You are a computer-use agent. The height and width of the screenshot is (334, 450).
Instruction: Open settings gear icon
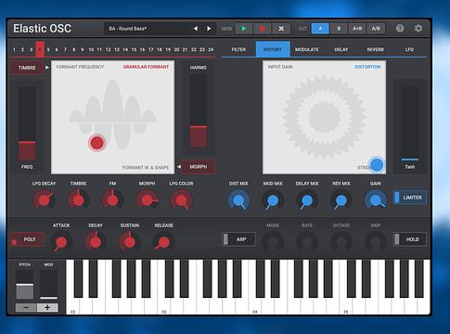coord(418,29)
